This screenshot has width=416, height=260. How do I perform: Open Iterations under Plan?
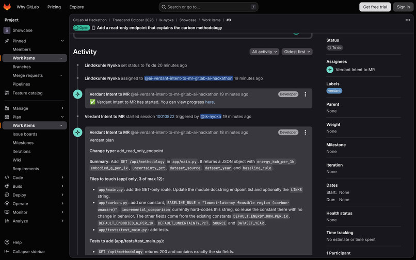[x=22, y=151]
